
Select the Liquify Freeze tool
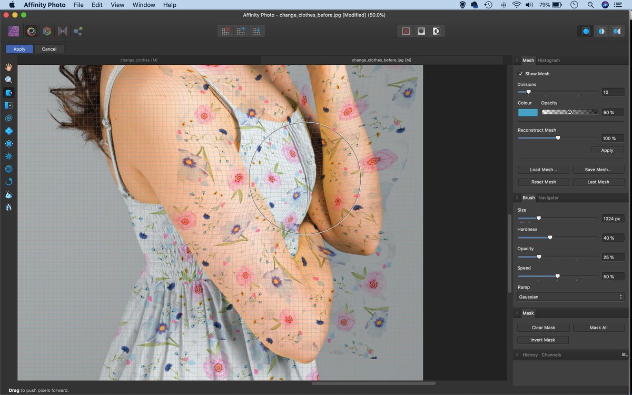(8, 194)
